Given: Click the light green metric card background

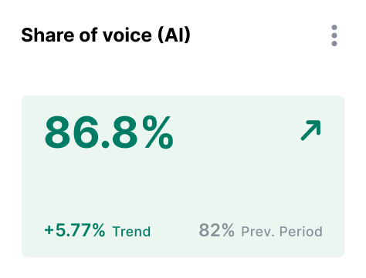Looking at the screenshot, I should [183, 185].
